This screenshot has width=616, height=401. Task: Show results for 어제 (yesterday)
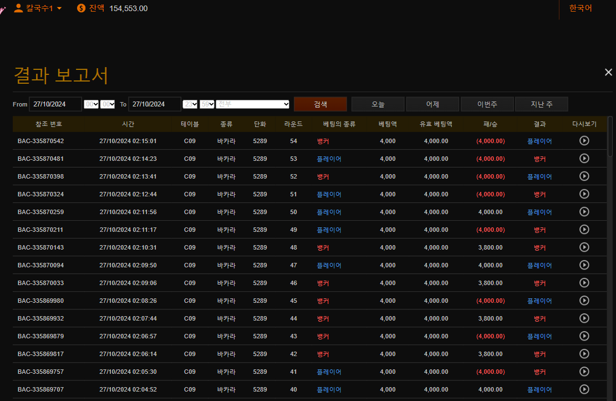[432, 104]
